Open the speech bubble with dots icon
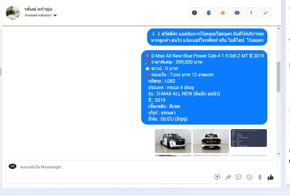This screenshot has width=290, height=196. (x=239, y=177)
